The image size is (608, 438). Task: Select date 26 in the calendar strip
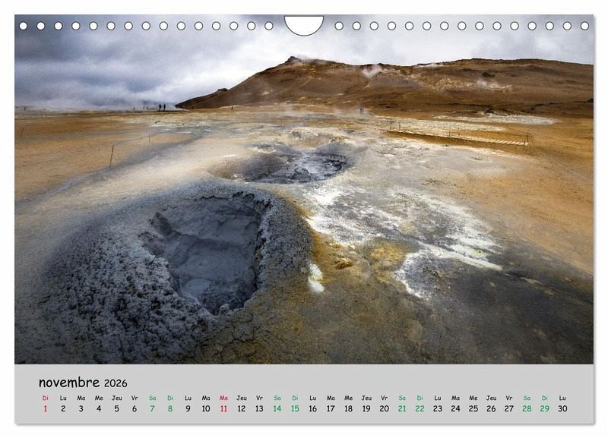click(491, 408)
